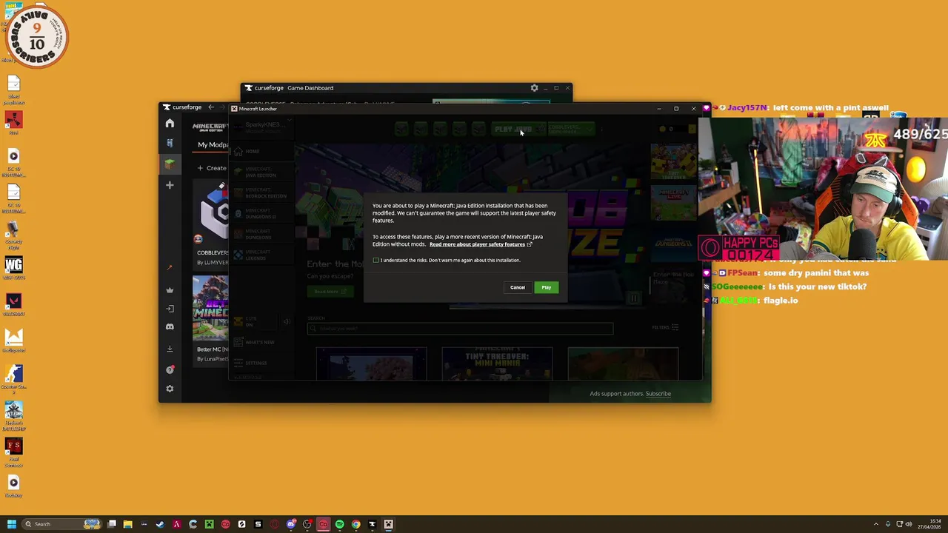Tick the 'I understand the risks' checkbox

(376, 260)
